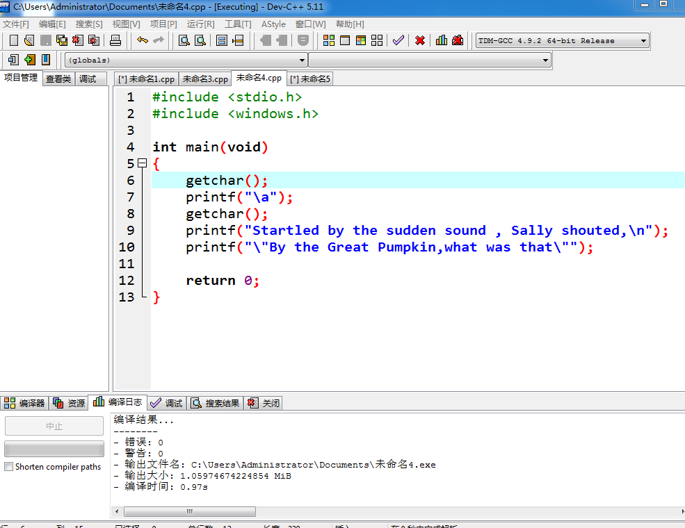The image size is (685, 528).
Task: Open the 资源 bottom panel tab
Action: point(69,403)
